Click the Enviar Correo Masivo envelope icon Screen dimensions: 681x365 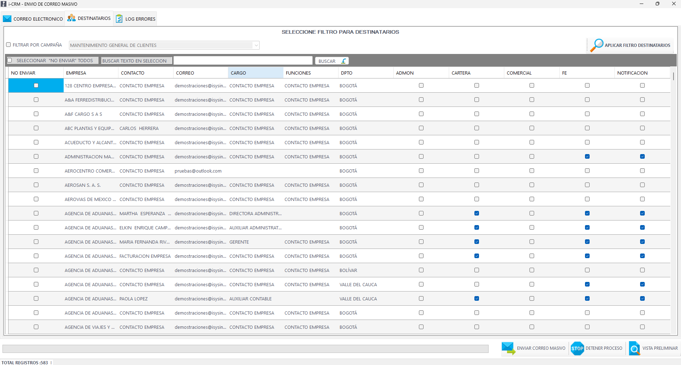click(508, 348)
